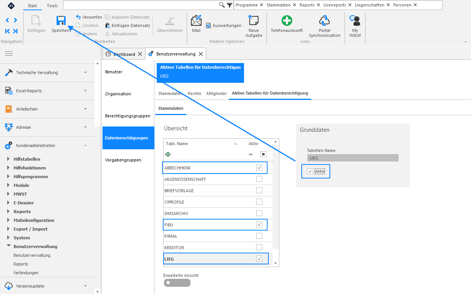471x294 pixels.
Task: Uncheck Aktiv for ABRECHHKNK
Action: tap(259, 168)
